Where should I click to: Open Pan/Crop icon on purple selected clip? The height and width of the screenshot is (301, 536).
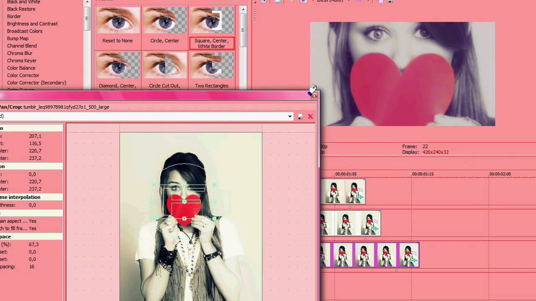tap(414, 254)
